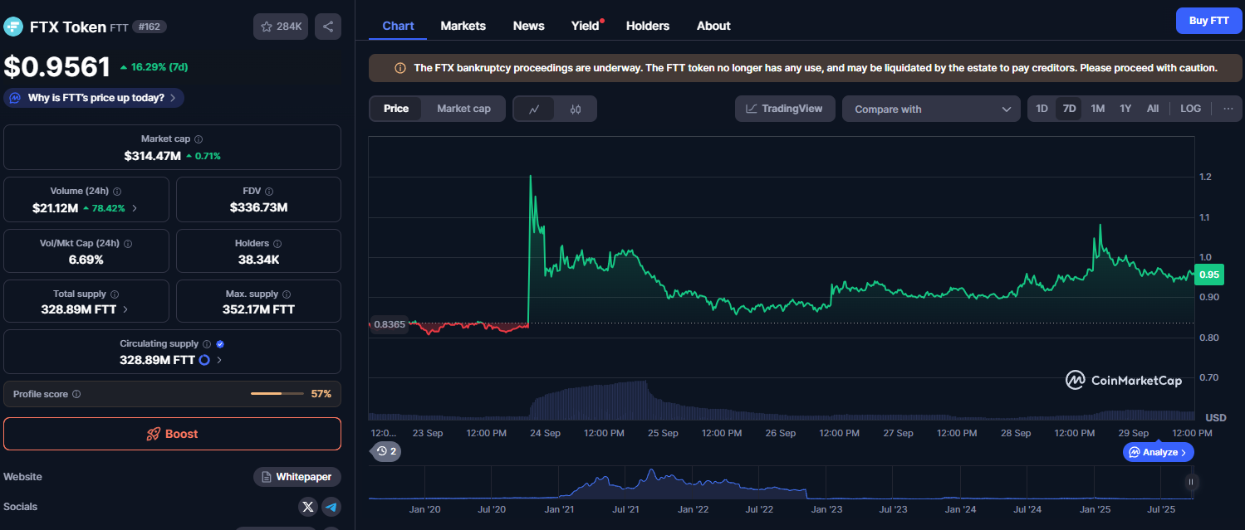This screenshot has width=1245, height=530.
Task: Open the Compare with dropdown
Action: click(931, 109)
